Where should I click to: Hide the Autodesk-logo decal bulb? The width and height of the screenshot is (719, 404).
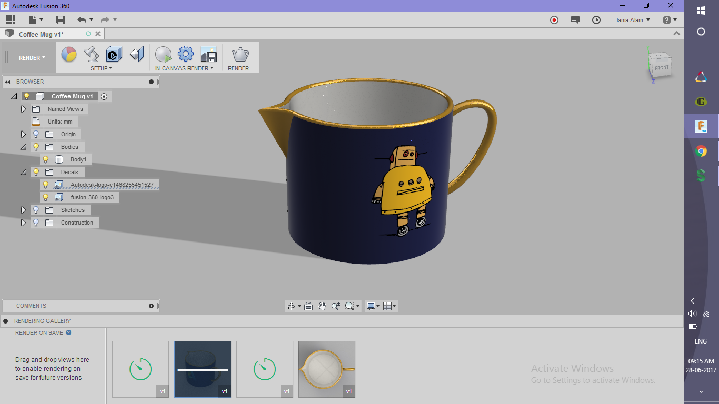pos(46,185)
